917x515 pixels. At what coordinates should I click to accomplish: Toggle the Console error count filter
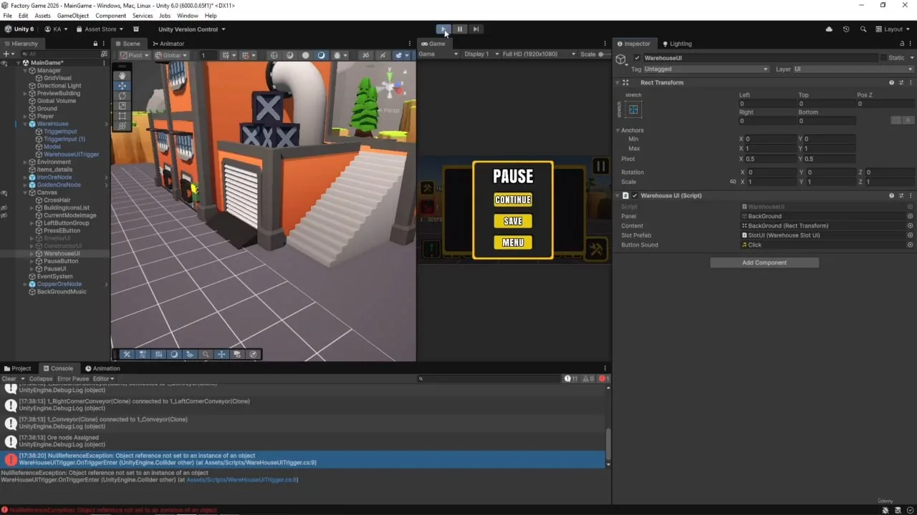pyautogui.click(x=602, y=378)
